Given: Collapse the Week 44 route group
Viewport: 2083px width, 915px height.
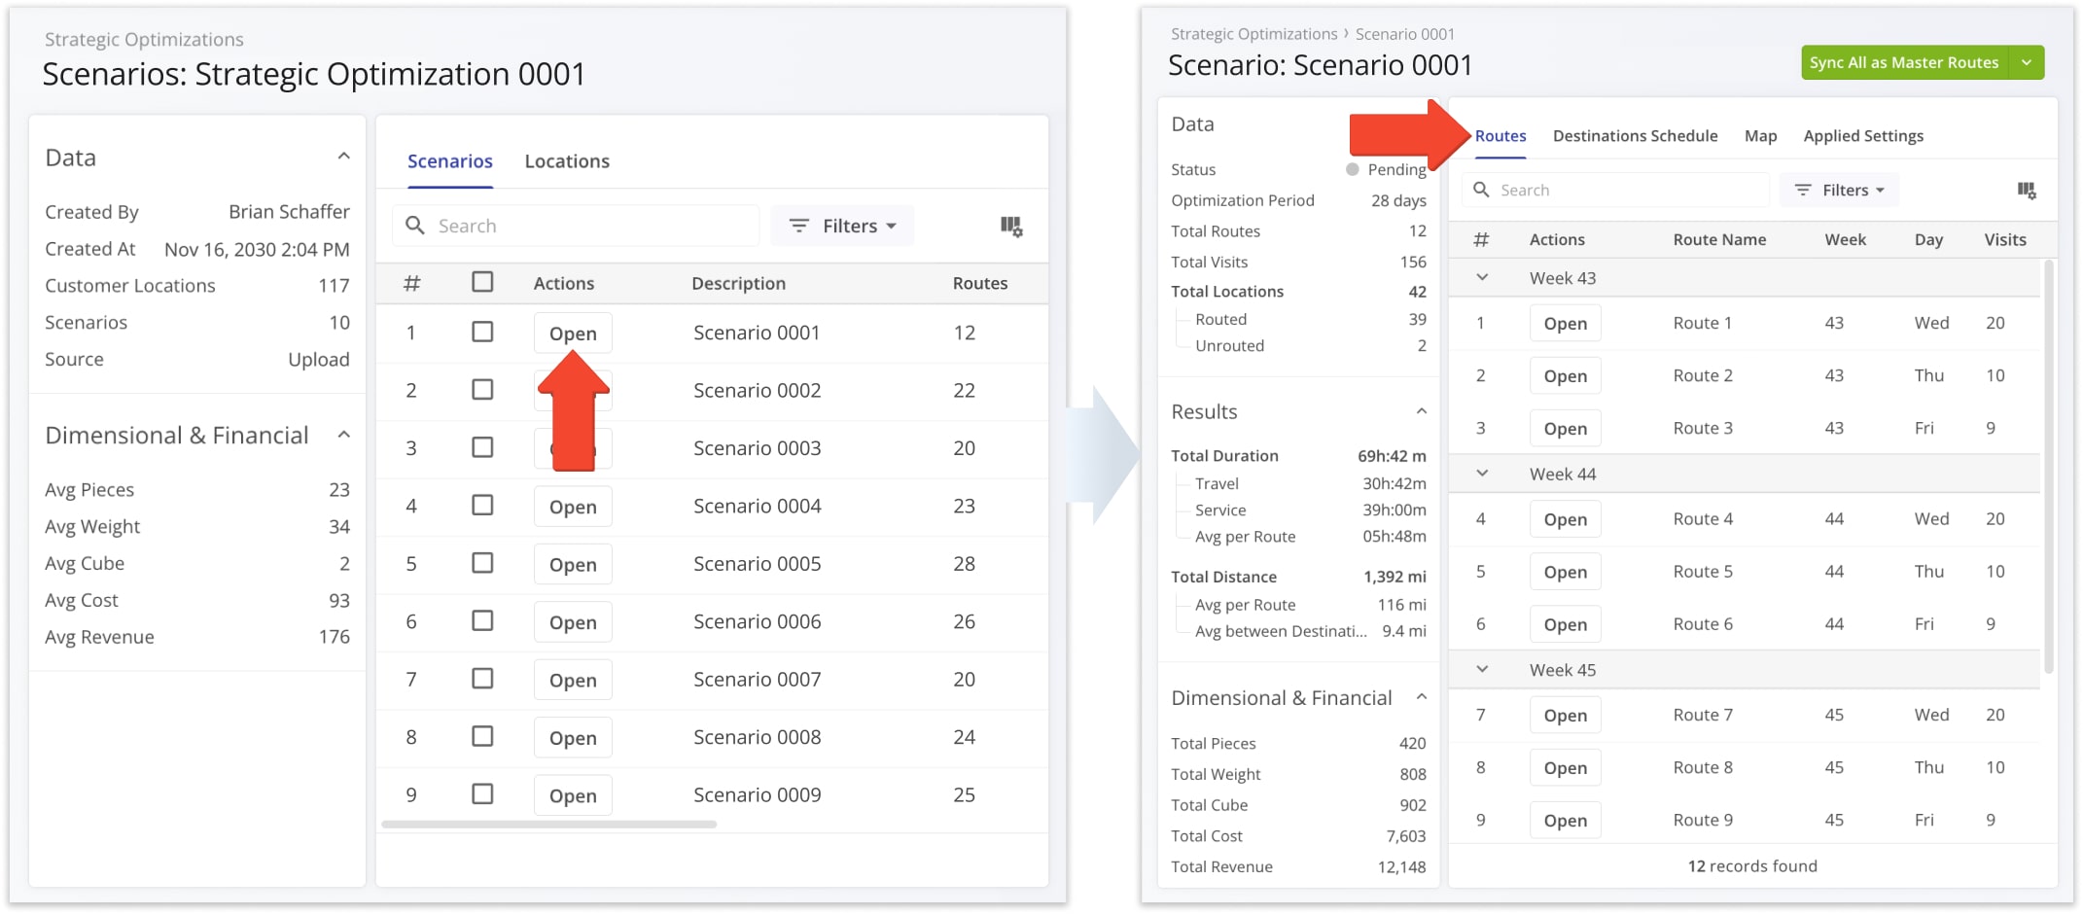Looking at the screenshot, I should (x=1482, y=474).
